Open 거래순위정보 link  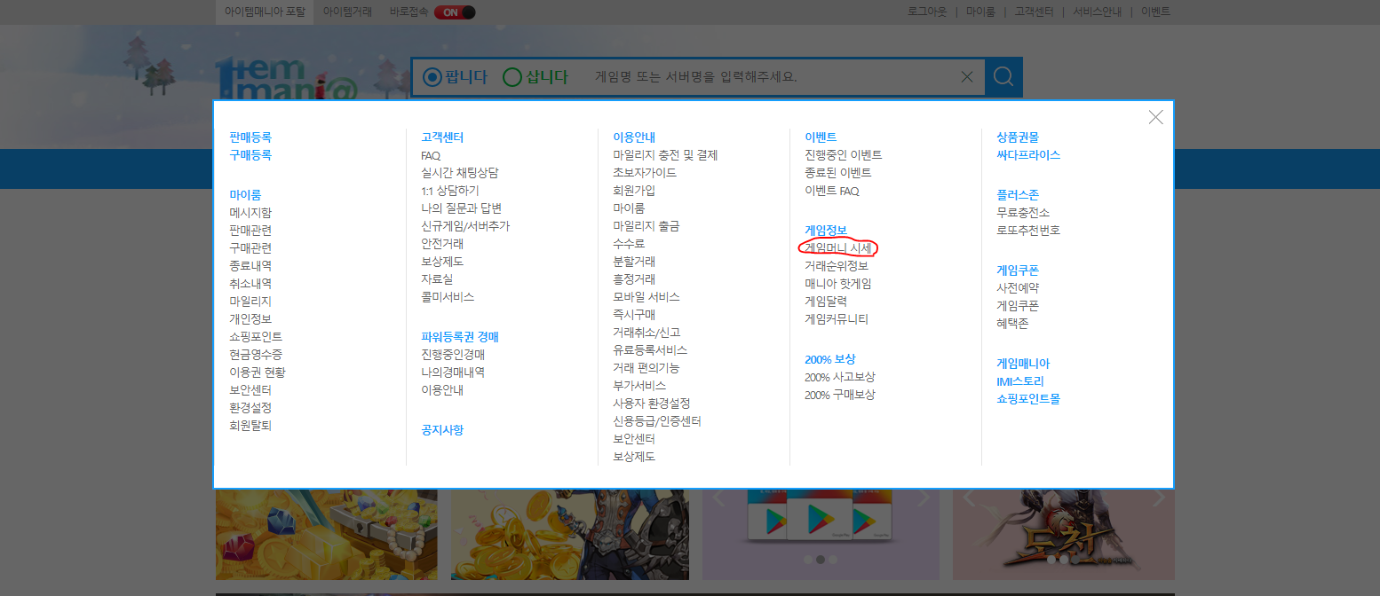tap(837, 266)
